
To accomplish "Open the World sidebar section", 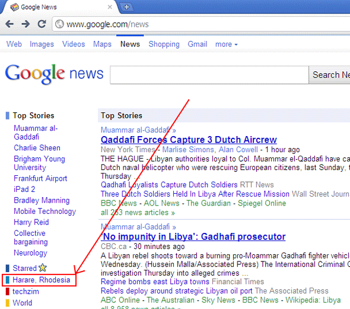I will (23, 302).
